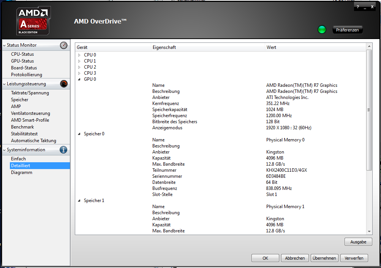Image resolution: width=381 pixels, height=268 pixels.
Task: Close the AMD OverDrive window
Action: point(372,7)
